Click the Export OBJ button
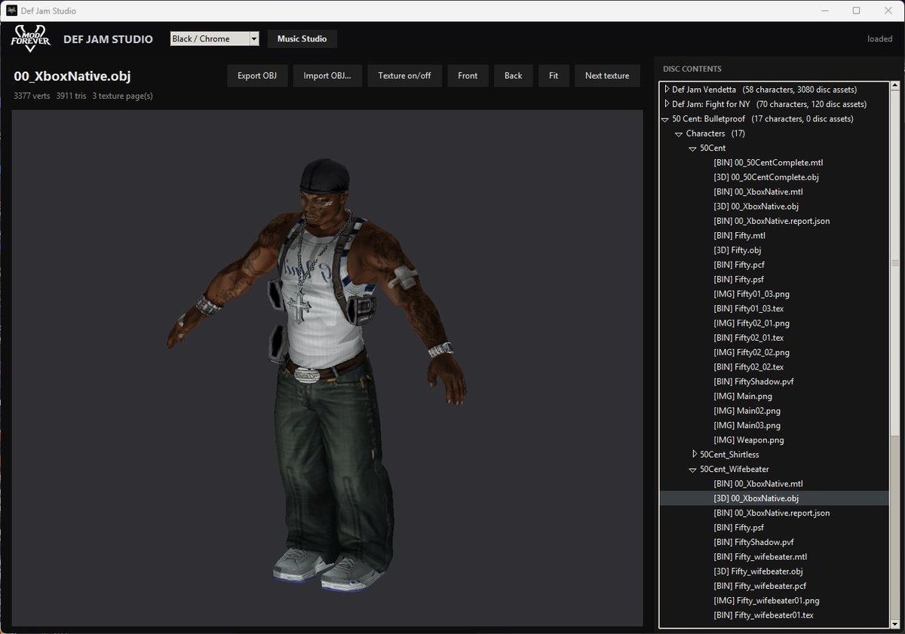Viewport: 905px width, 634px height. point(257,75)
